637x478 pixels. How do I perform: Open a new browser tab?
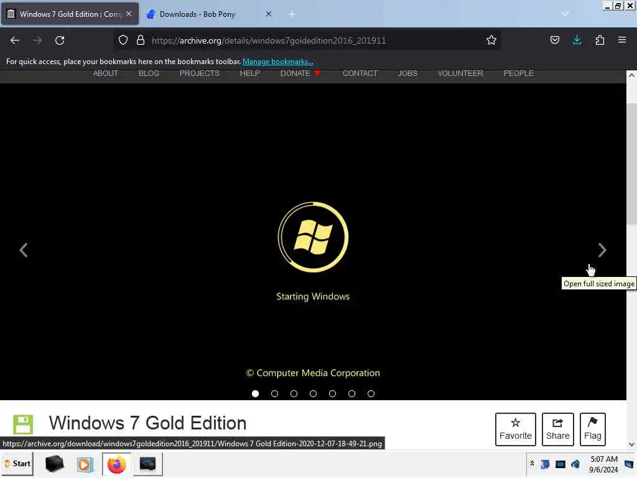click(292, 14)
